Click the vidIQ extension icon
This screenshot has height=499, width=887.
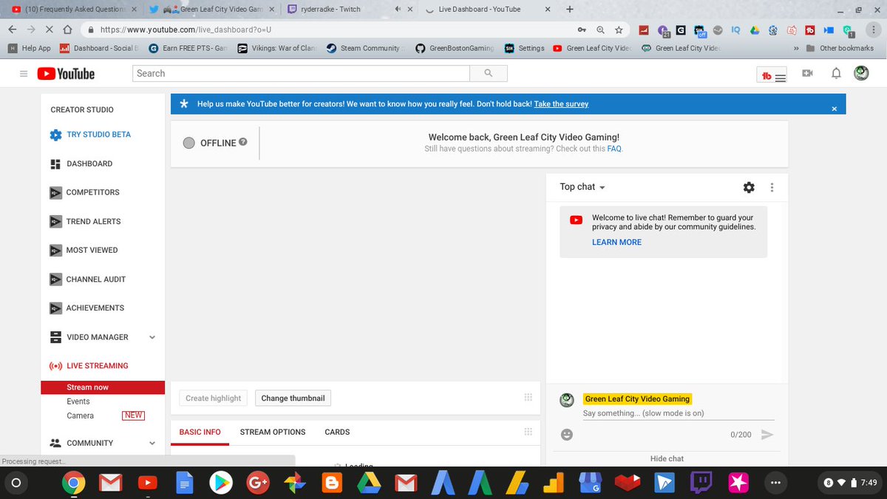(x=735, y=30)
